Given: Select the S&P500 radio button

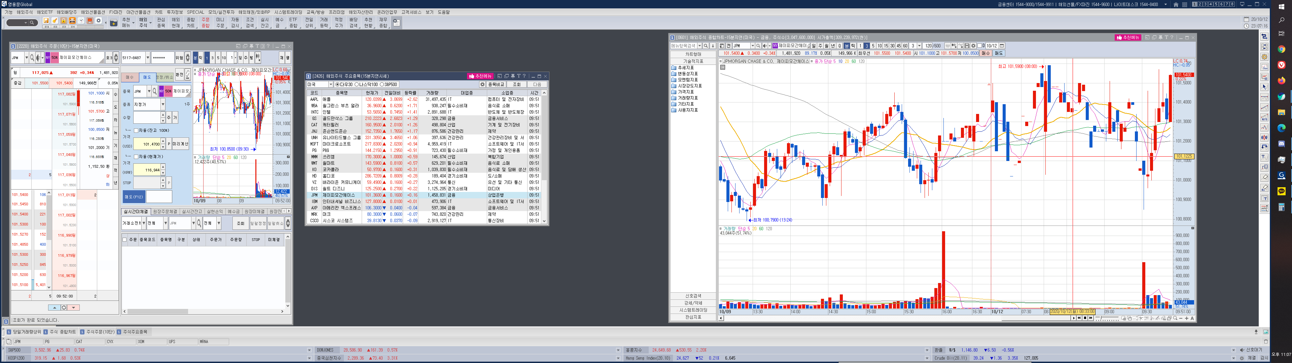Looking at the screenshot, I should pyautogui.click(x=382, y=84).
